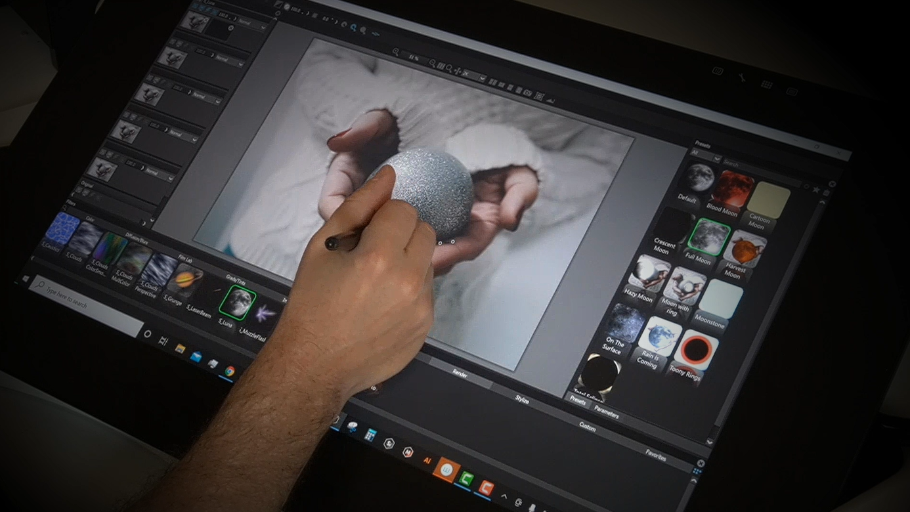Open File Explorer from the taskbar

(x=180, y=349)
